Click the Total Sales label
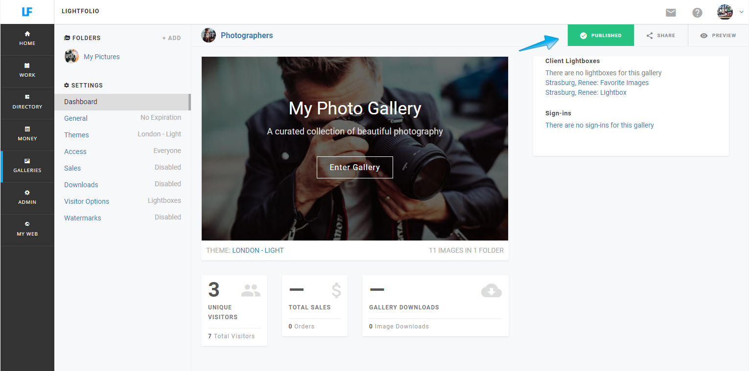 (309, 307)
